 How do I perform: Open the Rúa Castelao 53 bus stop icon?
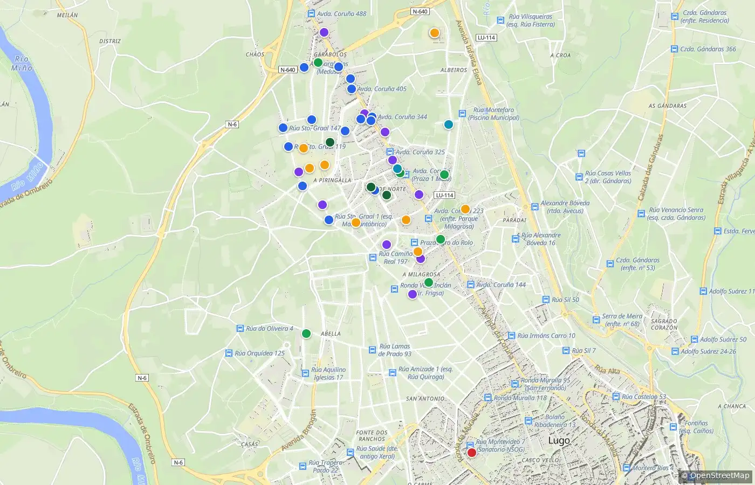coord(616,397)
